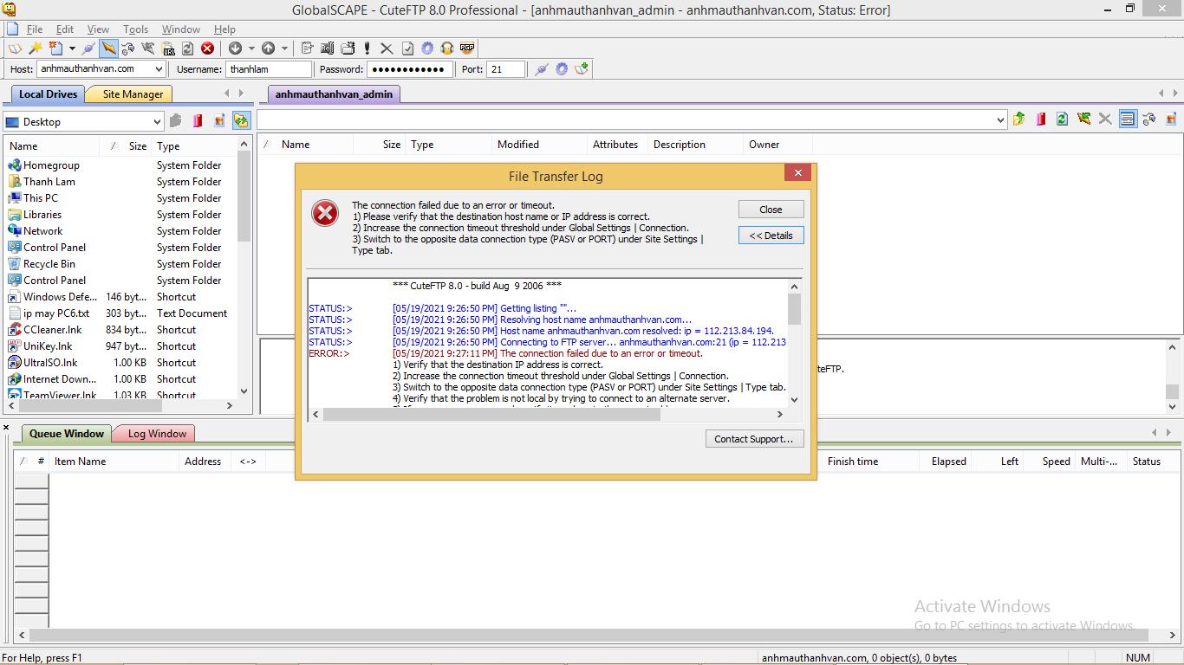Viewport: 1184px width, 665px height.
Task: Expand the remote path dropdown
Action: [x=1000, y=120]
